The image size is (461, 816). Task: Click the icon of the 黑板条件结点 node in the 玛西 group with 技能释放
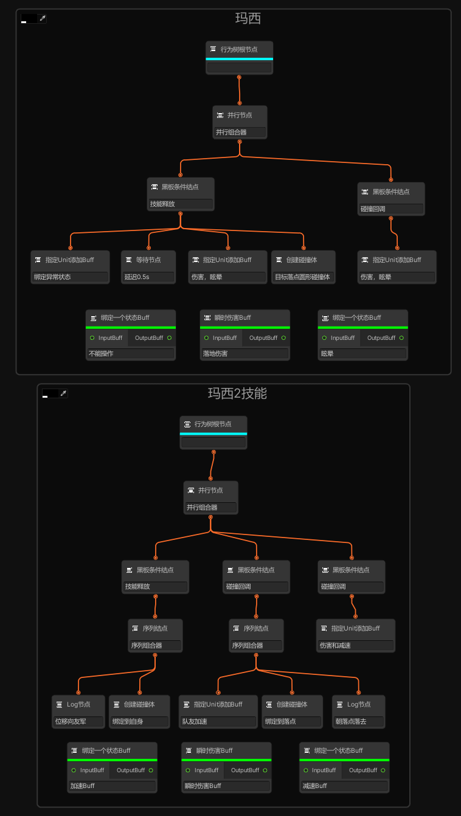(154, 187)
